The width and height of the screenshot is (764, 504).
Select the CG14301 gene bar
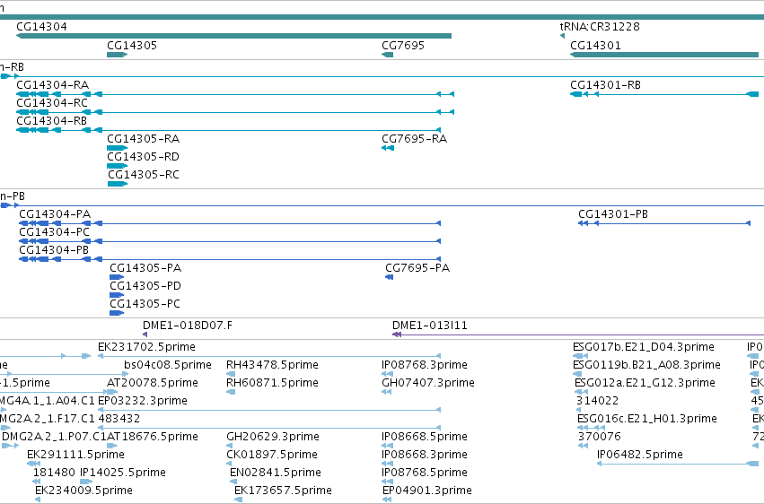coord(664,55)
